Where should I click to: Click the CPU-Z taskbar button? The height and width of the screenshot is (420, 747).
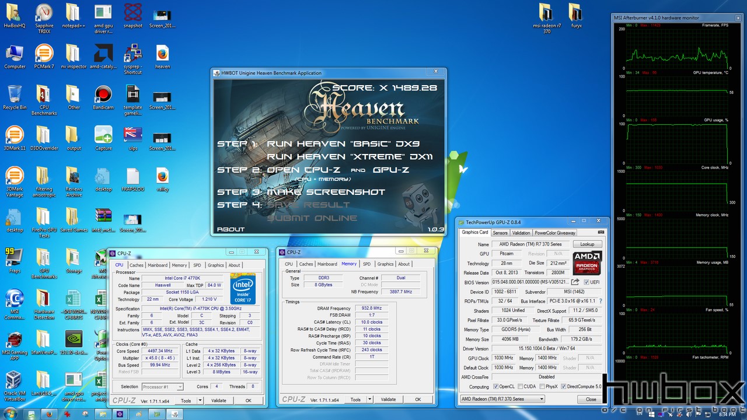(120, 414)
